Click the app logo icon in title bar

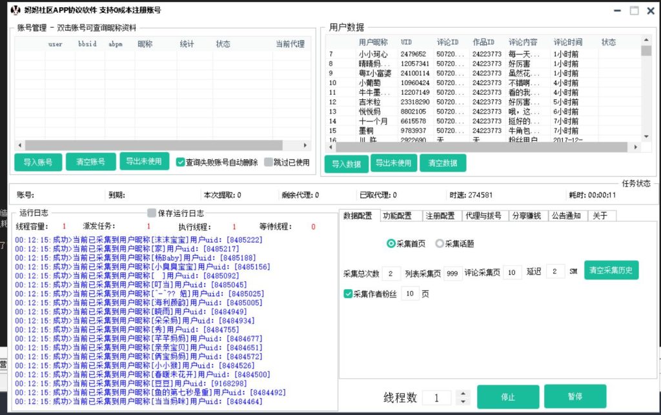click(15, 10)
